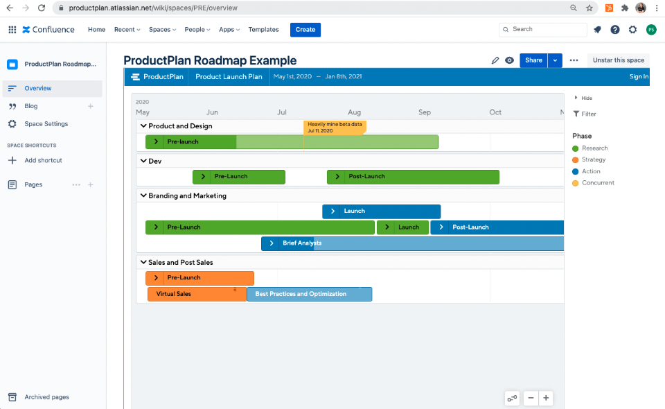Click the space icon next to ProductPlan Roadmap
The width and height of the screenshot is (665, 409).
[x=12, y=64]
